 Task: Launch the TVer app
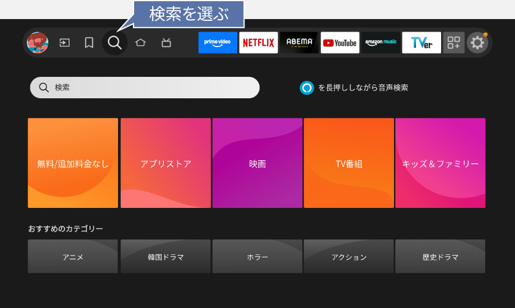(421, 43)
